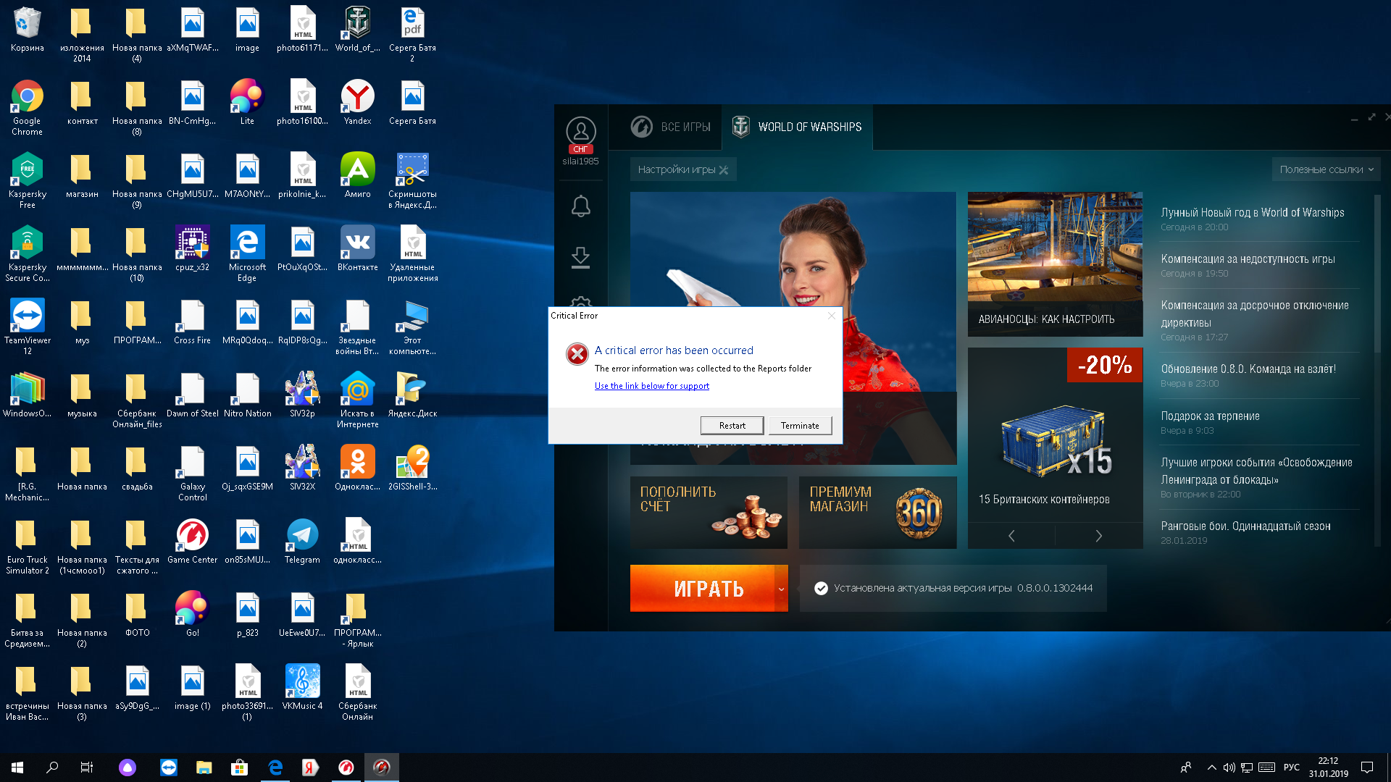Expand the Полезные ссылки dropdown

point(1326,169)
